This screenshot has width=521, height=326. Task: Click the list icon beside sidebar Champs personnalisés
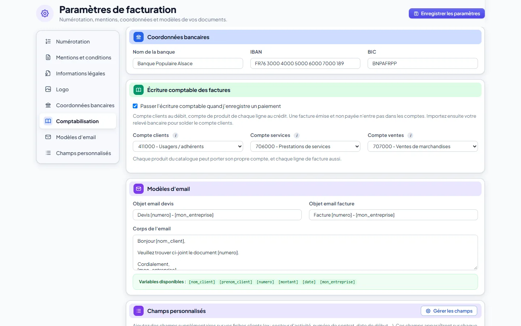[x=48, y=153]
